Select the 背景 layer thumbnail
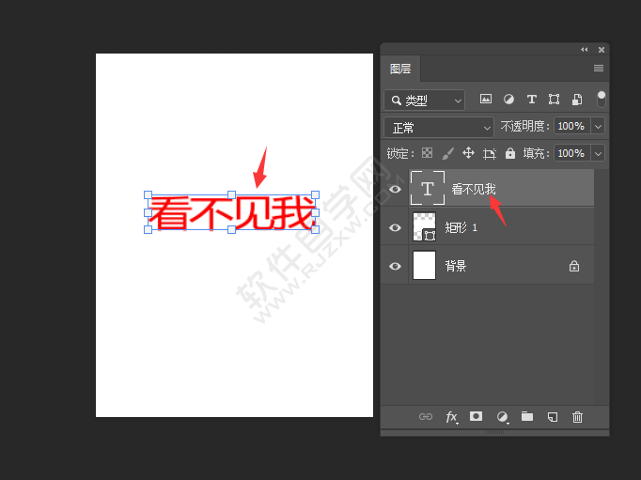Viewport: 641px width, 480px height. click(424, 265)
